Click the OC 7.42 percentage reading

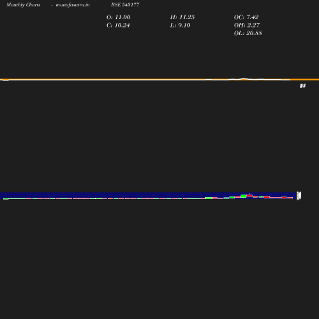246,17
